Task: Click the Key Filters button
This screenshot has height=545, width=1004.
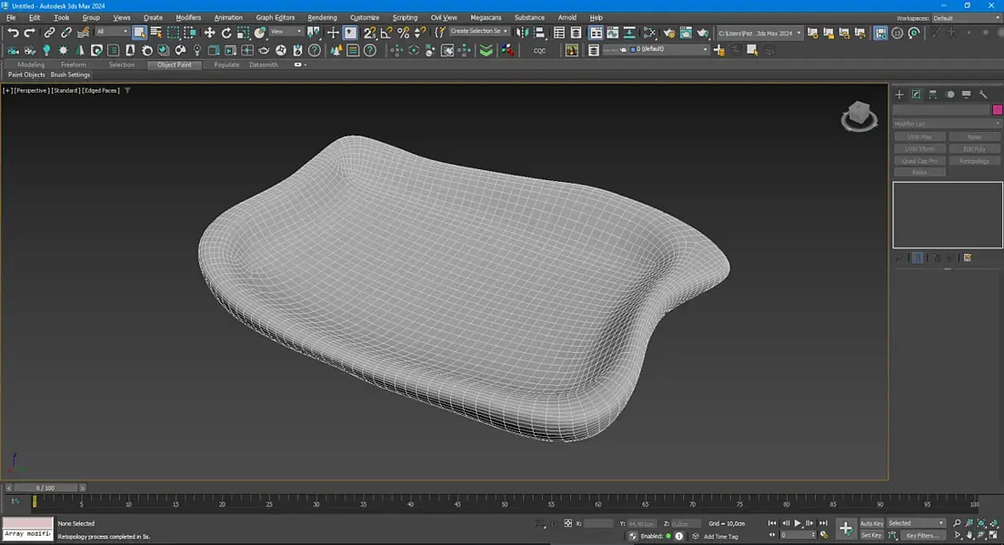Action: click(922, 536)
